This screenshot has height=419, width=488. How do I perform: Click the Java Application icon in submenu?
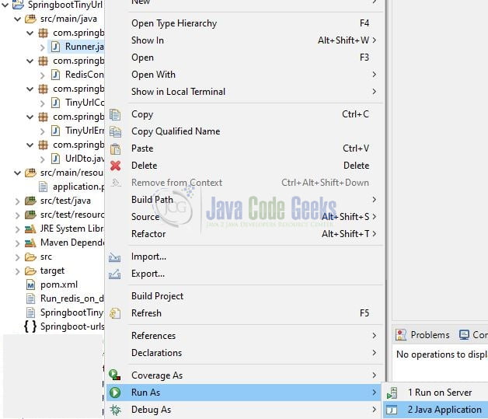pos(392,410)
